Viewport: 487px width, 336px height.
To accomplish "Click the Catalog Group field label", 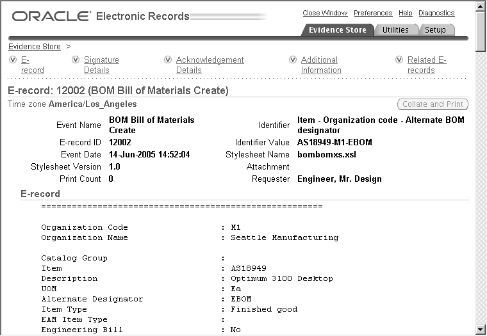I will coord(74,258).
